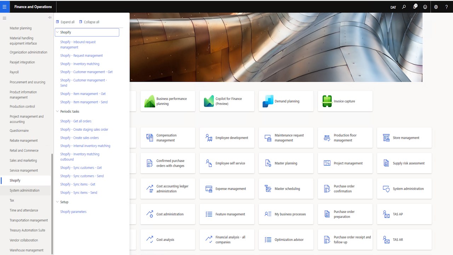453x255 pixels.
Task: Click the search magnifier icon
Action: [404, 7]
